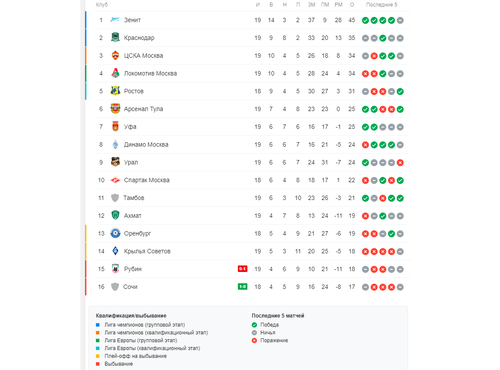This screenshot has width=500, height=370.
Task: Click the Тамбов team name
Action: pyautogui.click(x=134, y=198)
